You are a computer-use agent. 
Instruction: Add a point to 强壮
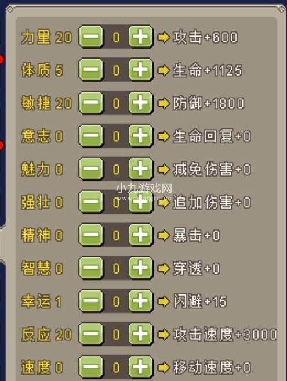pyautogui.click(x=140, y=202)
